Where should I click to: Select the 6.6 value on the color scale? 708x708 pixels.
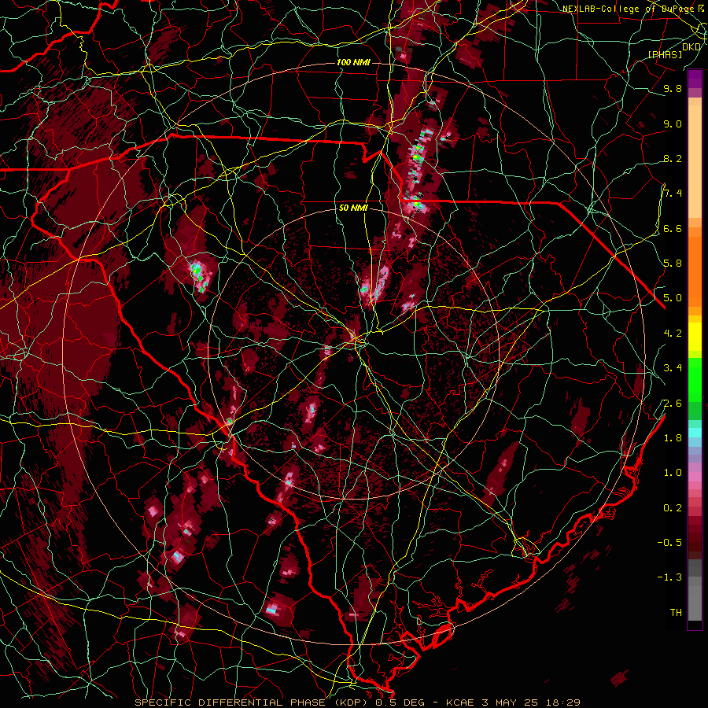point(673,228)
